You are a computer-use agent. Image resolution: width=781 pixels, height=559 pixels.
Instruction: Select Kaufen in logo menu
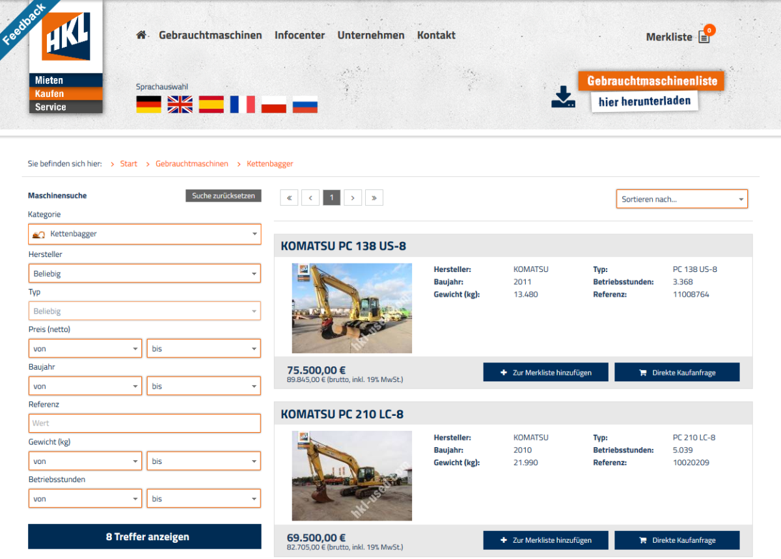point(66,94)
